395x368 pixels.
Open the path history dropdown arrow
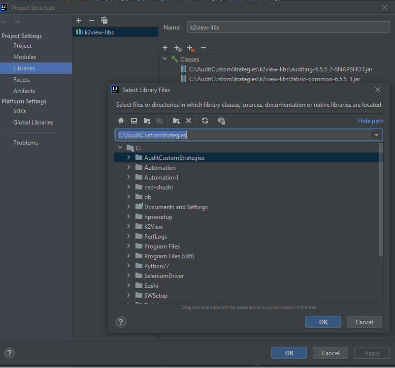coord(377,135)
